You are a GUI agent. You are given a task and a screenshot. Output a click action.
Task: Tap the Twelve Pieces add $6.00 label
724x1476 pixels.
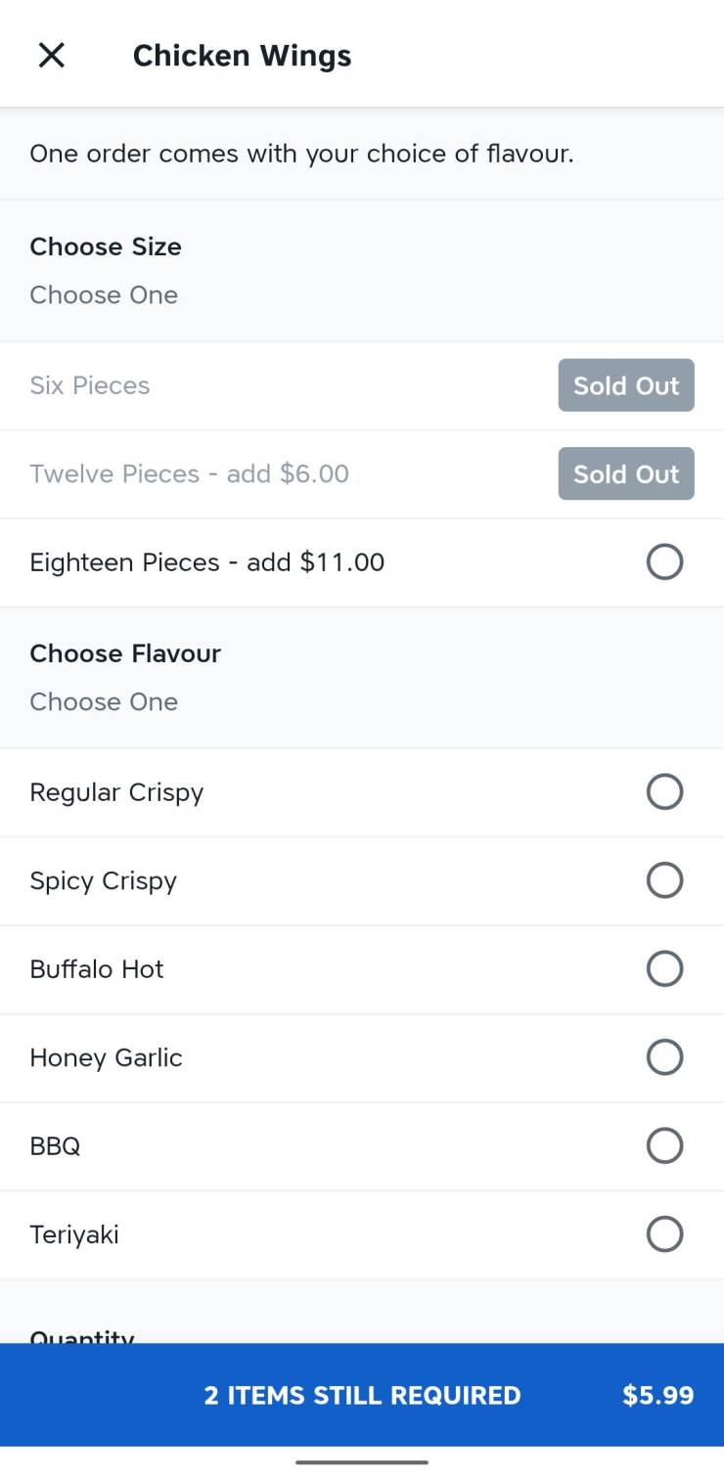189,473
